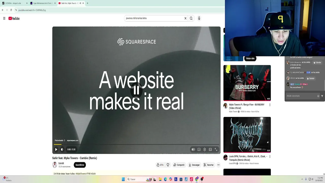Open File Explorer from the taskbar
325x183 pixels.
point(160,179)
